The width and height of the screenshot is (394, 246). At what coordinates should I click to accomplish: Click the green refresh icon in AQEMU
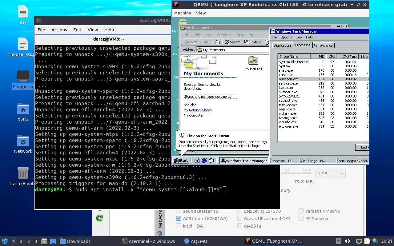(100, 218)
